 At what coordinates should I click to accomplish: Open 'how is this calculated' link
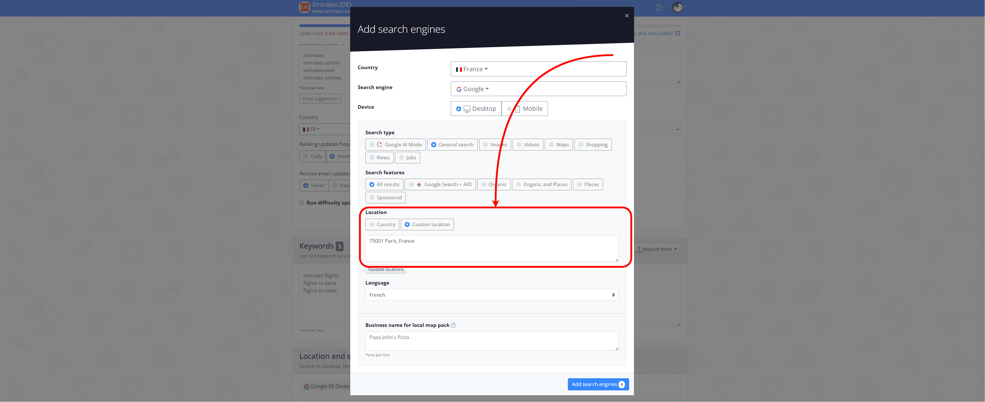(x=657, y=33)
